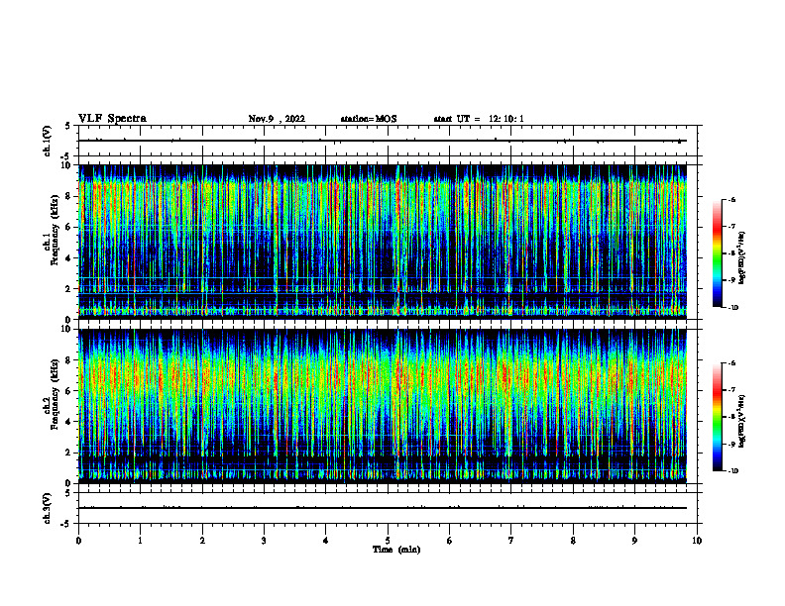Viewport: 785px width, 606px height.
Task: Click the 'ch.1 Frequency (kHz)' axis label
Action: pos(52,230)
